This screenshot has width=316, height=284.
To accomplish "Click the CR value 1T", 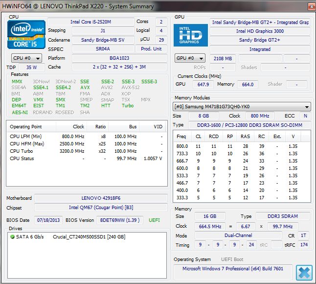I will (303, 236).
